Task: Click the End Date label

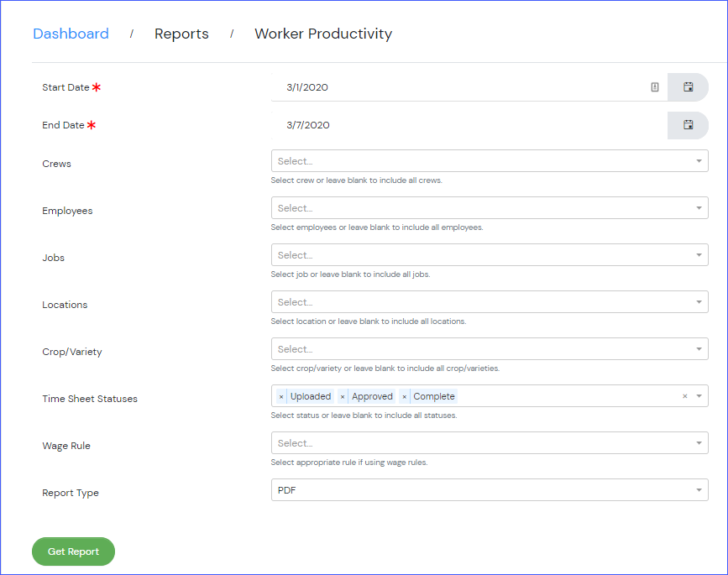Action: tap(63, 125)
